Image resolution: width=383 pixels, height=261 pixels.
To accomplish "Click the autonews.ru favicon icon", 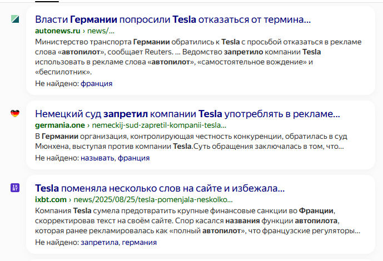I will pyautogui.click(x=15, y=19).
